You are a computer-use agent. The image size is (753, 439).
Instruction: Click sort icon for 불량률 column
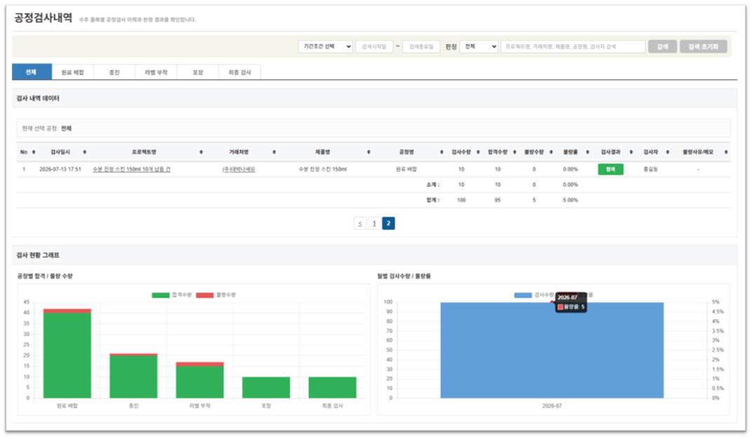(x=588, y=152)
